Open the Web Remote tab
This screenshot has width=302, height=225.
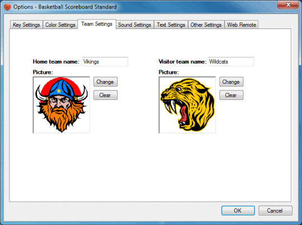[242, 25]
